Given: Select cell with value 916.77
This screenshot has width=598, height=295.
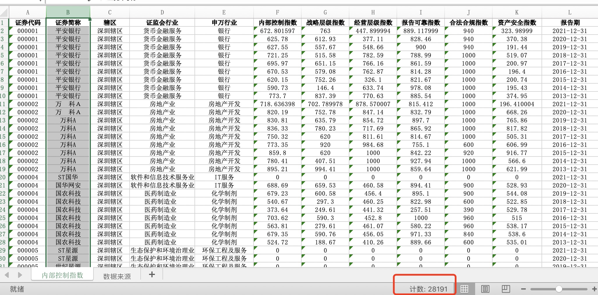Looking at the screenshot, I should 517,153.
